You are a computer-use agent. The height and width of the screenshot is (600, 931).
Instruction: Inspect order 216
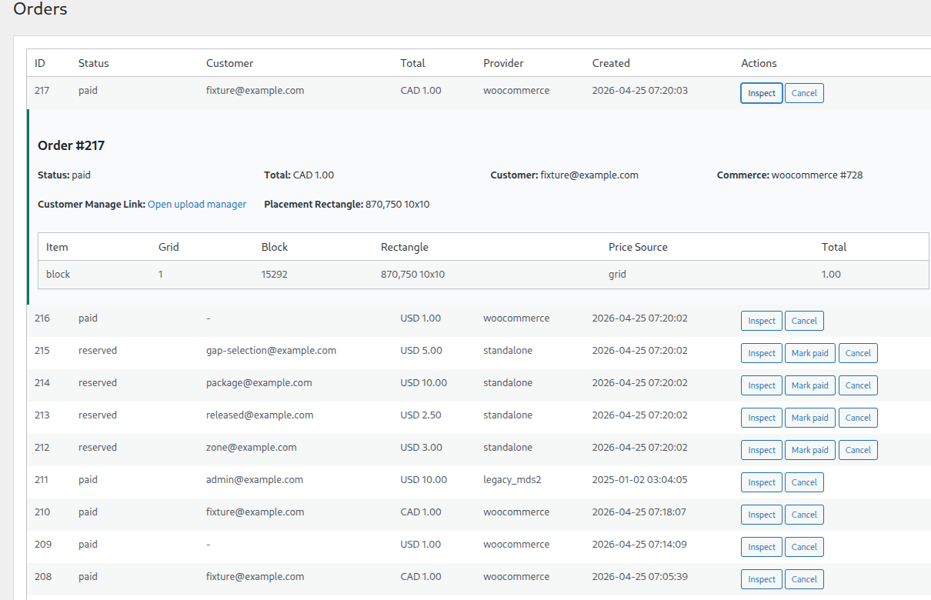click(x=761, y=321)
